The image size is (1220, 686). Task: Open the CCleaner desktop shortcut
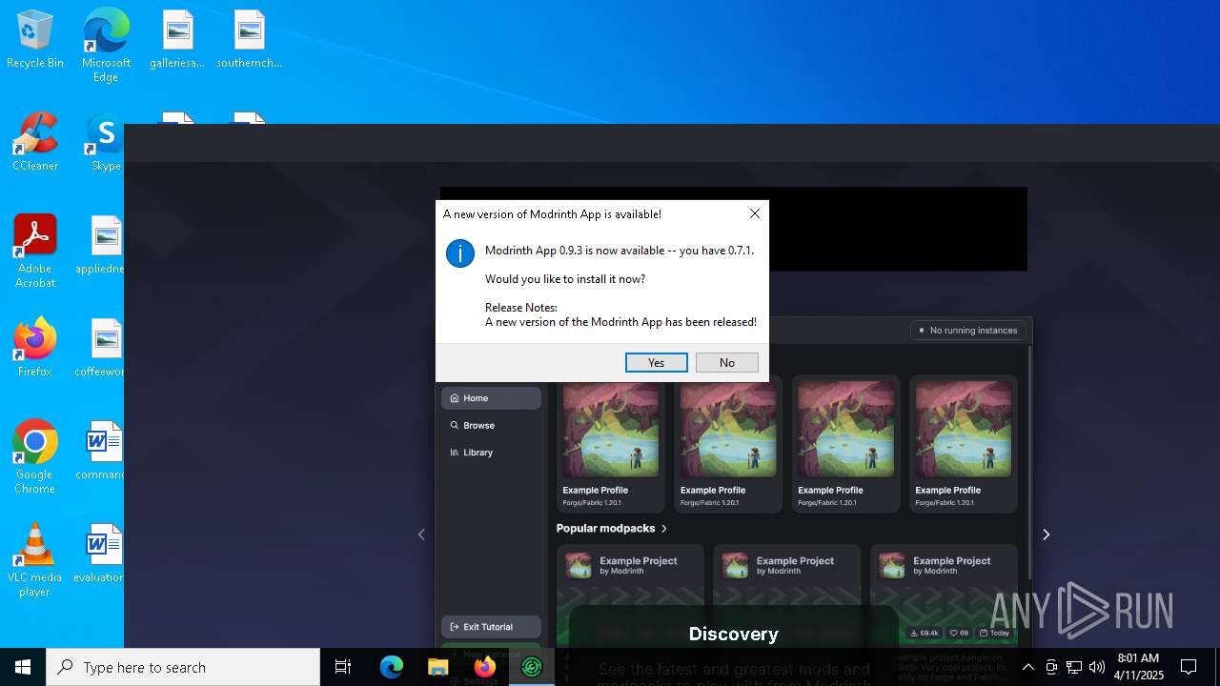(35, 143)
